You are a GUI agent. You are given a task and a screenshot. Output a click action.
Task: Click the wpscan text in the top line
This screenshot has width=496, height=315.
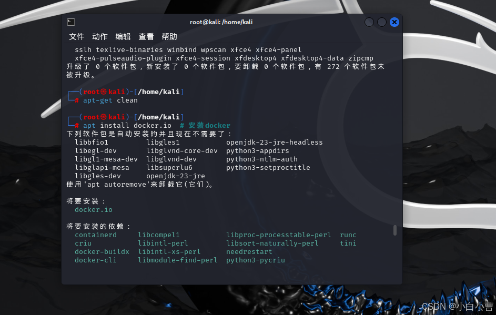pyautogui.click(x=214, y=49)
